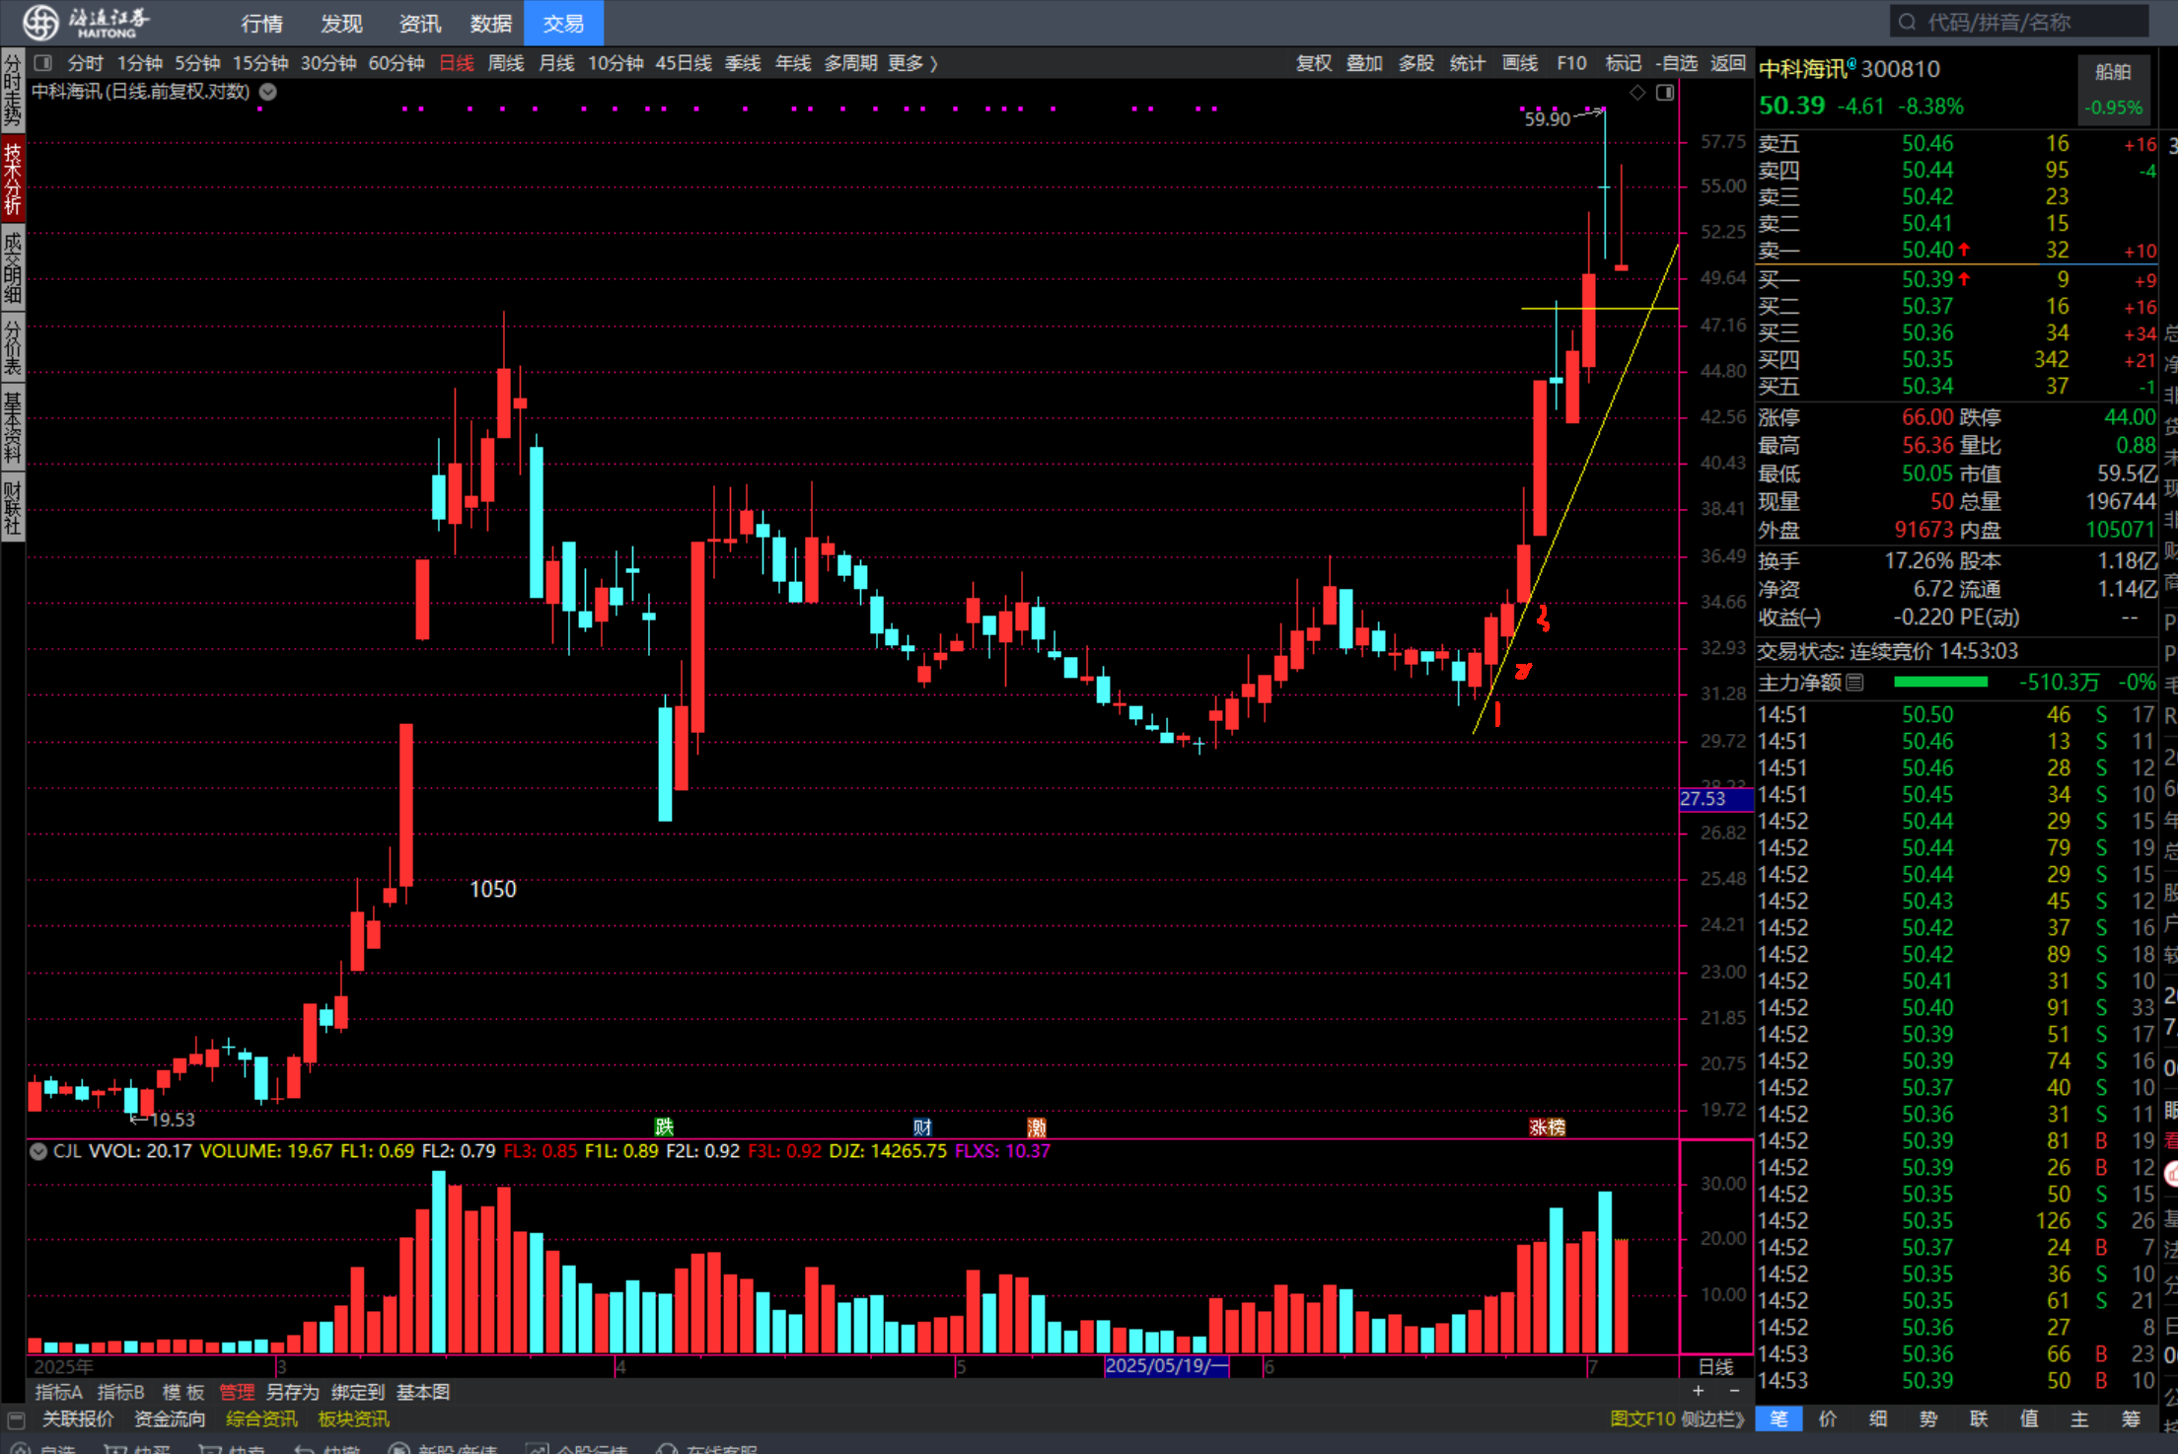2178x1454 pixels.
Task: Open the 多周期 view option
Action: coord(850,63)
